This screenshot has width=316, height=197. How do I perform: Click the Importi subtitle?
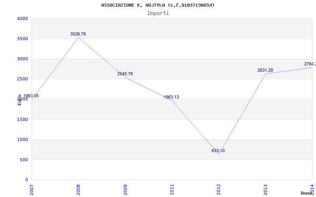click(158, 13)
